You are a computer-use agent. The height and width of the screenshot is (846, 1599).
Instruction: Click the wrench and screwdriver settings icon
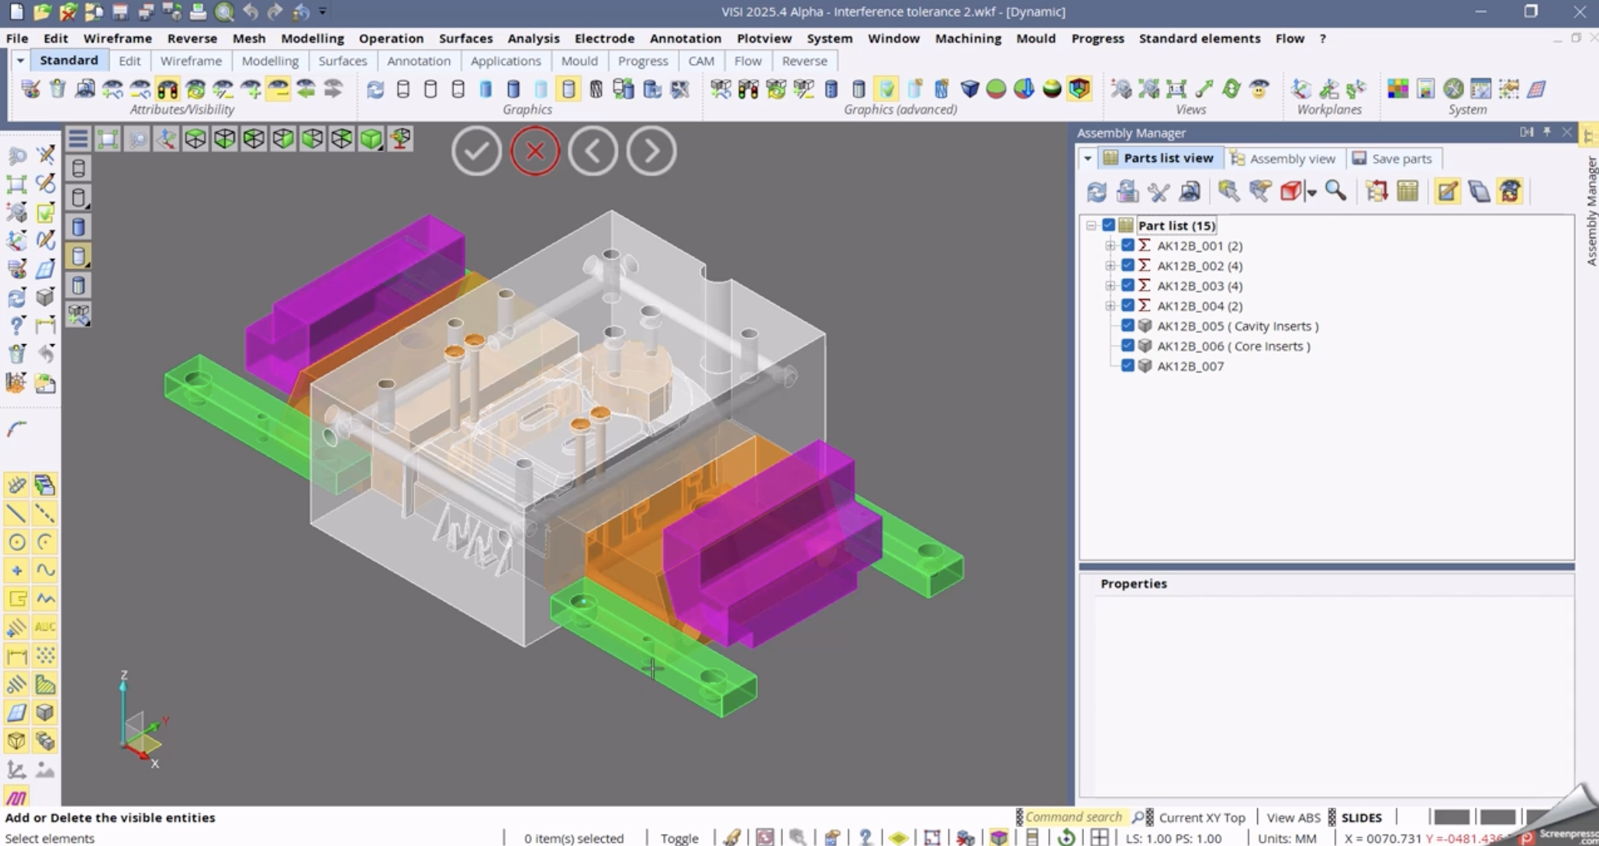tap(1159, 192)
